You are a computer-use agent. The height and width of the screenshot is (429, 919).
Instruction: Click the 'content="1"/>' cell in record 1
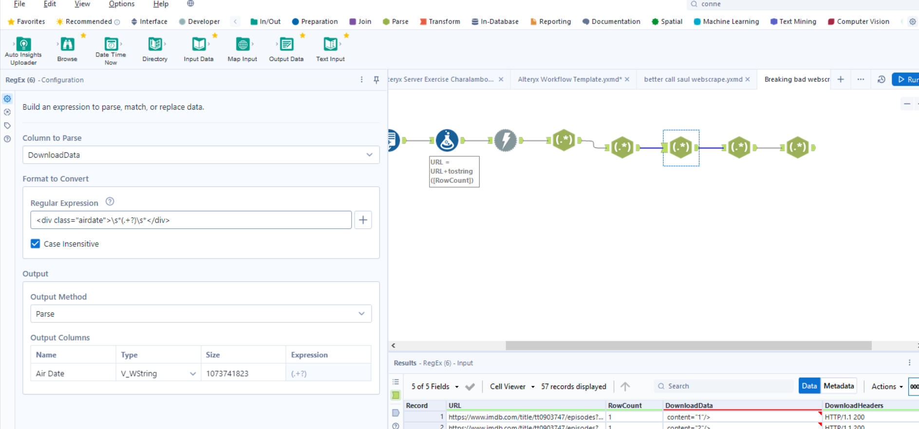click(x=743, y=417)
